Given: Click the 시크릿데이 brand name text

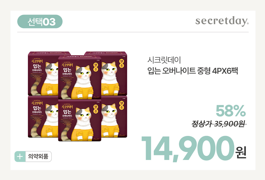Looking at the screenshot, I should click(x=164, y=60).
